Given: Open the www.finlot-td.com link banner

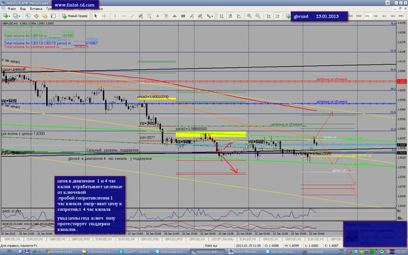Looking at the screenshot, I should 75,5.
